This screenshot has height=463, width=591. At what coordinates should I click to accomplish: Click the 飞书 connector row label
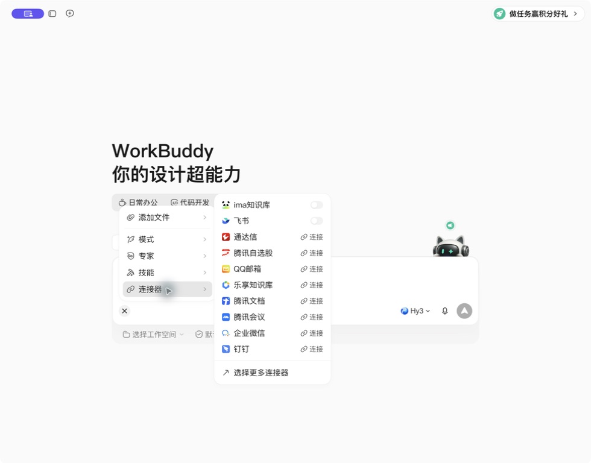241,221
